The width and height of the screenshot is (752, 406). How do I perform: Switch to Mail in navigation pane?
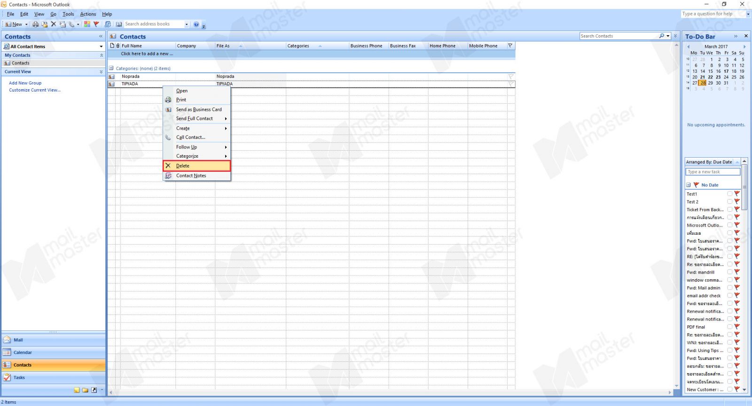(x=54, y=340)
